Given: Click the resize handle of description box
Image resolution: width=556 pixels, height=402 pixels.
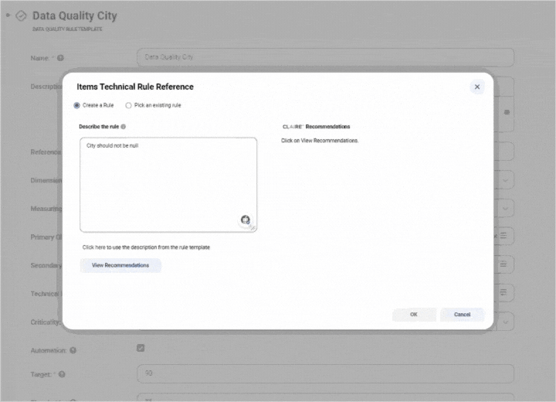Looking at the screenshot, I should click(253, 228).
